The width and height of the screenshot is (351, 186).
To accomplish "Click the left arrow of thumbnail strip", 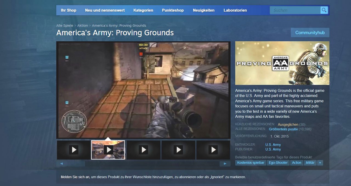I will (x=61, y=164).
